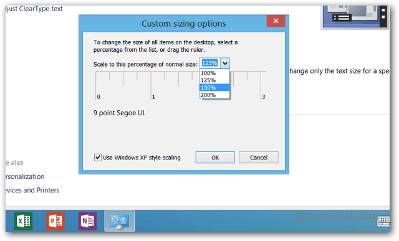This screenshot has height=241, width=399.
Task: Confirm with the OK button
Action: pos(215,158)
